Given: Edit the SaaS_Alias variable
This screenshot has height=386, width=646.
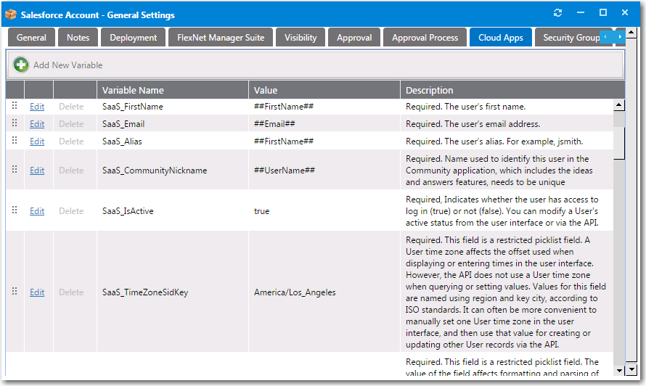Looking at the screenshot, I should click(x=37, y=141).
